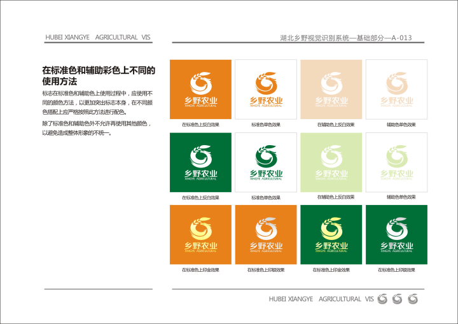
Task: Select the orange single-color logo on white
Action: tap(266, 89)
